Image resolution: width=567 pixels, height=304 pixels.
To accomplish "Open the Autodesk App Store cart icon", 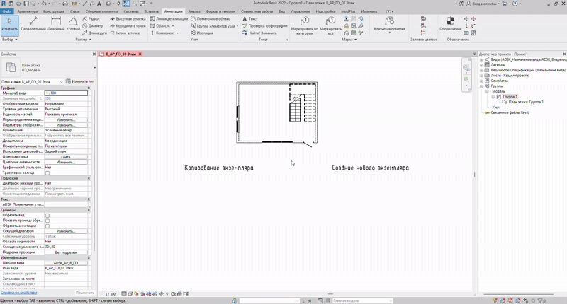I will point(505,4).
